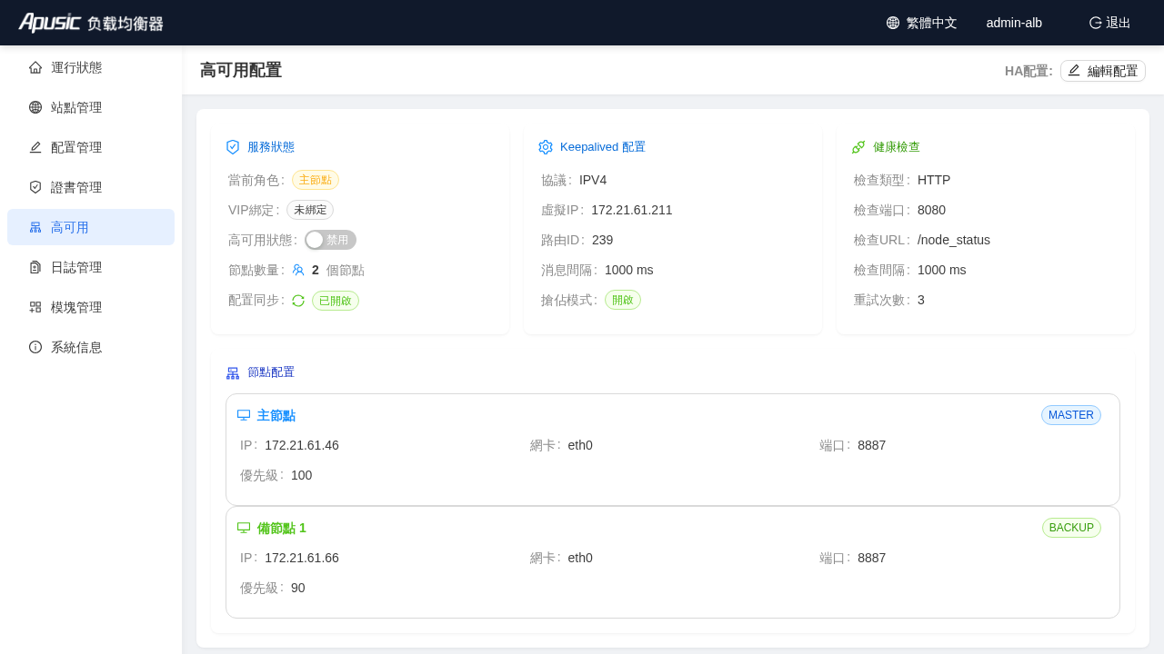Viewport: 1164px width, 654px height.
Task: Click the monitor icon beside 主節點
Action: coord(244,415)
